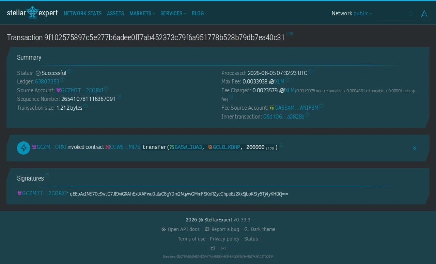Click the help icon beside Processed date
This screenshot has width=436, height=264.
coord(310,71)
